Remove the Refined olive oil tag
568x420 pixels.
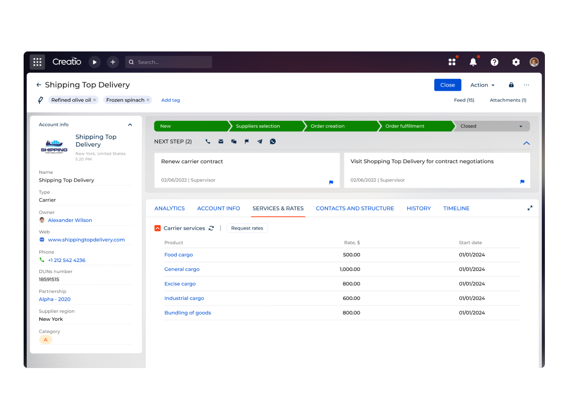pos(94,100)
